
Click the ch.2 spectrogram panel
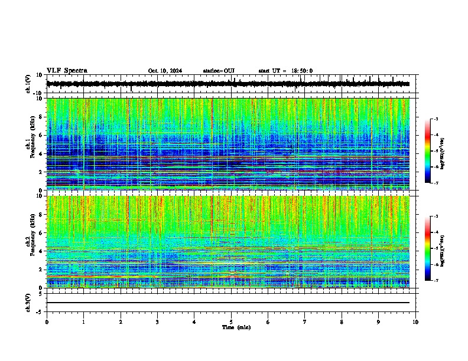(228, 242)
